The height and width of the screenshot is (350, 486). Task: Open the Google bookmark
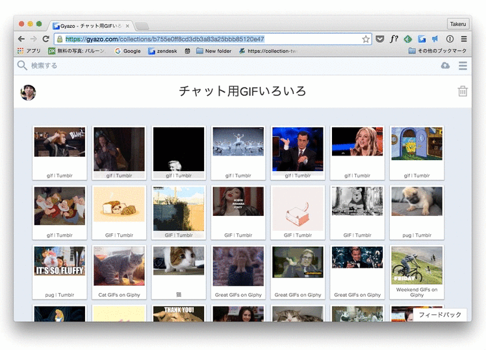click(x=127, y=51)
